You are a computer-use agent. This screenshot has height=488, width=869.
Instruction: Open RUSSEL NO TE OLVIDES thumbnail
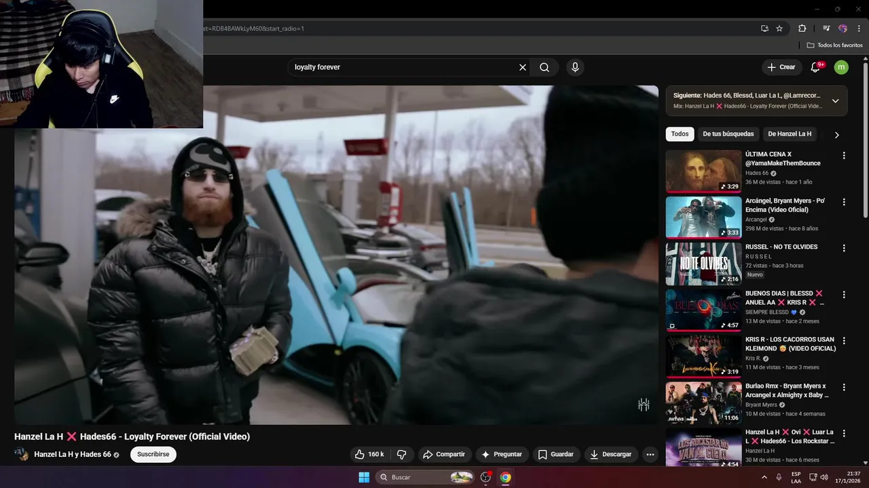(x=703, y=264)
